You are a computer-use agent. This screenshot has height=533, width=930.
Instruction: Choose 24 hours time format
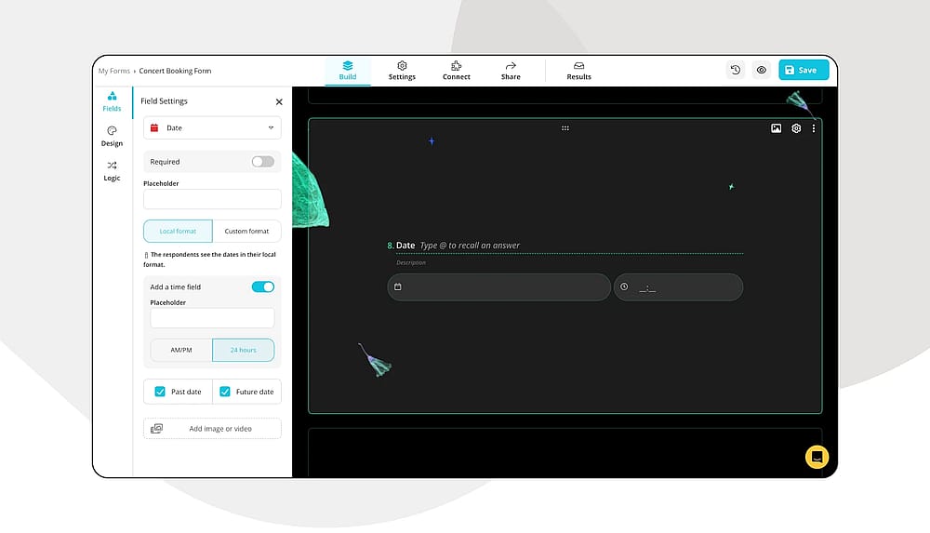[x=243, y=350]
